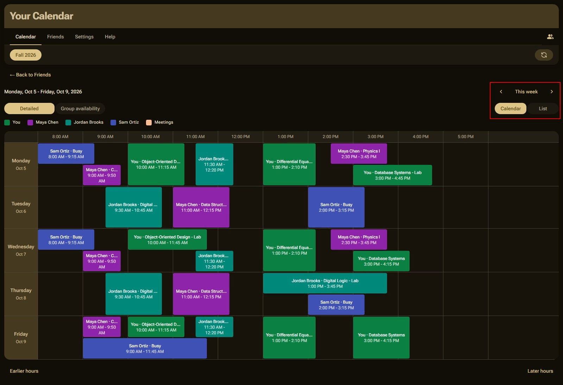Click the teal Jordan Brooks legend swatch
This screenshot has width=563, height=385.
(x=68, y=123)
